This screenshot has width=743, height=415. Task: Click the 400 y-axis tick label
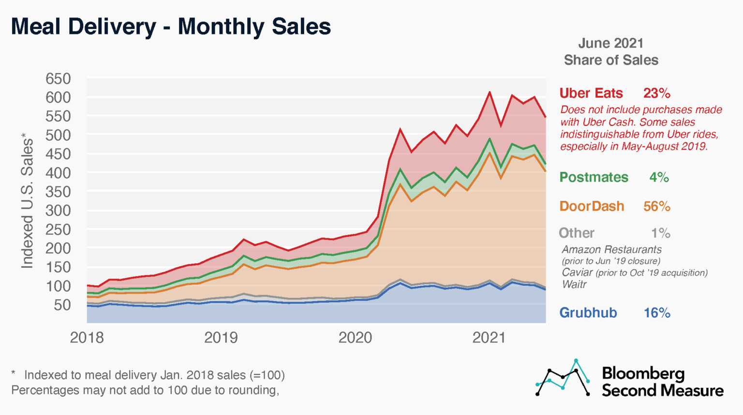59,173
